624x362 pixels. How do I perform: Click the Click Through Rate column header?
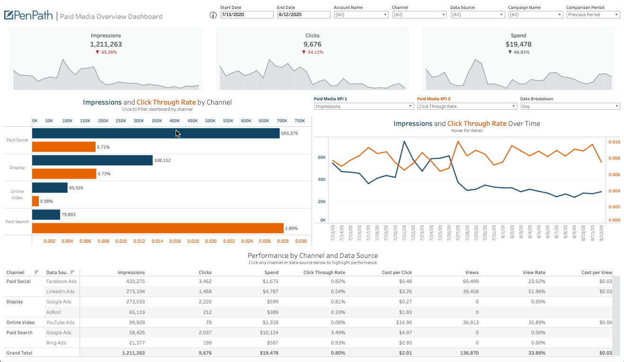pos(324,273)
